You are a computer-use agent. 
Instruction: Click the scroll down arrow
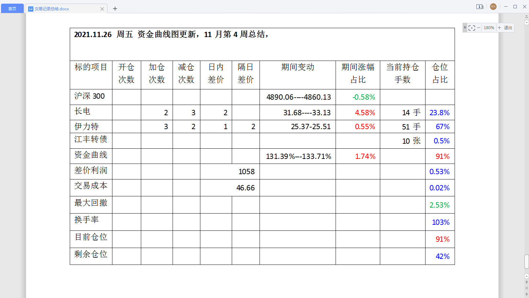point(527,276)
